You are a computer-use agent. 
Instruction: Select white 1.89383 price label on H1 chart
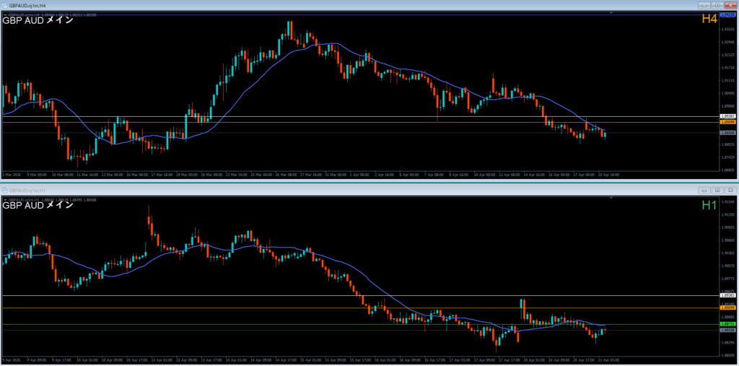tap(727, 295)
